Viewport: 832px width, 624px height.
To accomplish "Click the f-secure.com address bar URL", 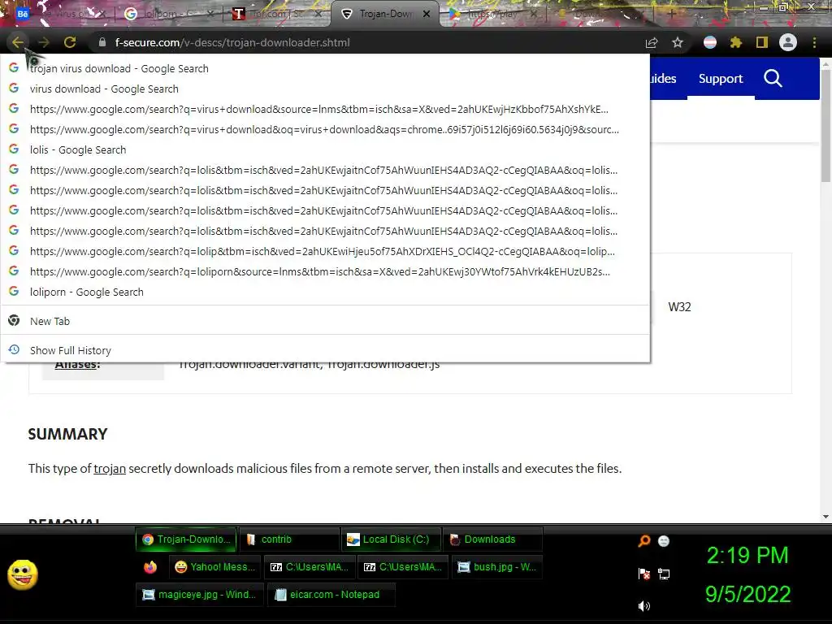I will pyautogui.click(x=232, y=42).
